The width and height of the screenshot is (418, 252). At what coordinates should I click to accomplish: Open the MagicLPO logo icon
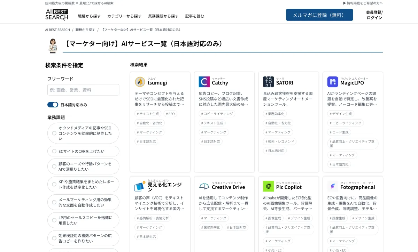(x=333, y=82)
